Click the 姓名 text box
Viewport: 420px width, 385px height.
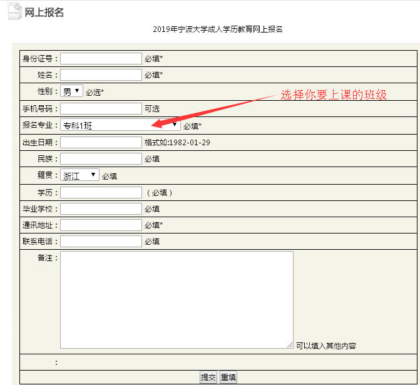[x=101, y=75]
